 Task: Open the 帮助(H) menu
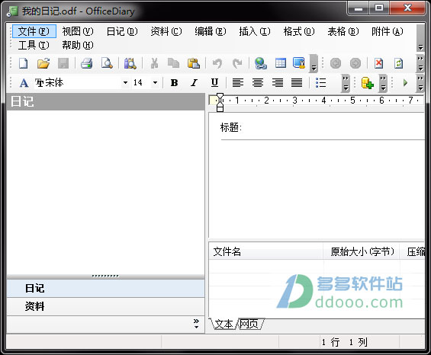click(x=78, y=45)
